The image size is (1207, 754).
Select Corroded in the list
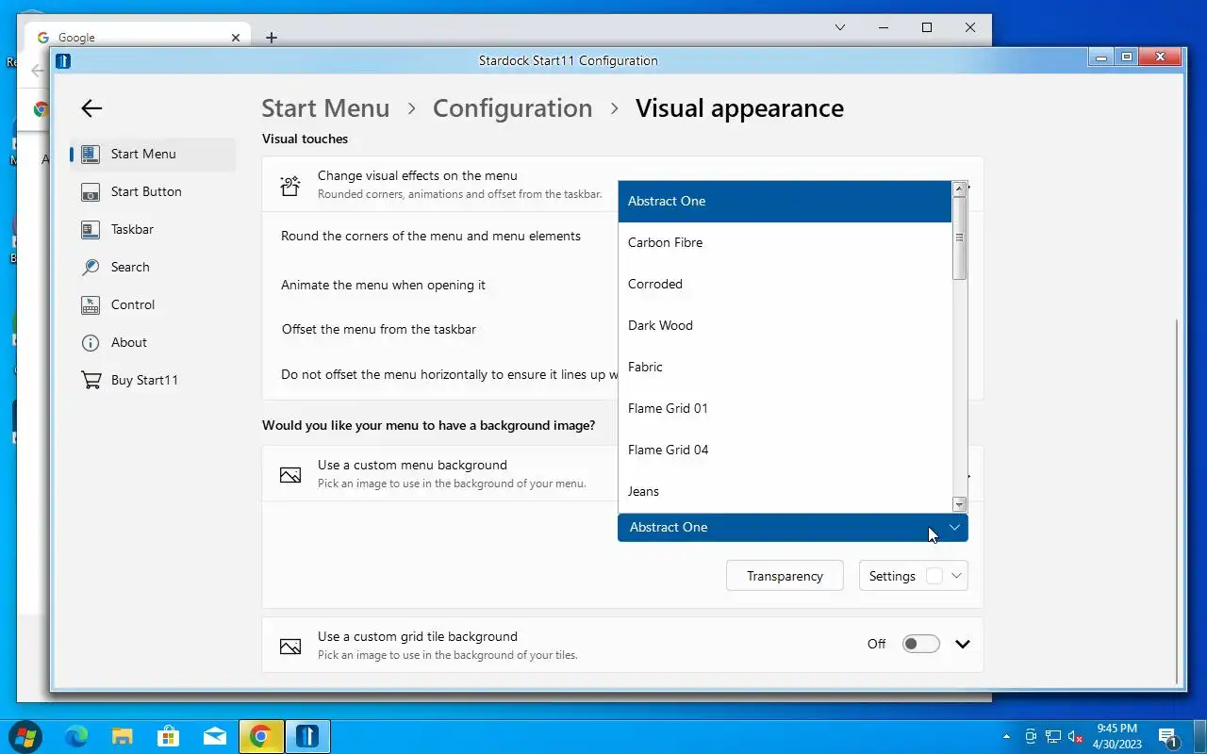click(785, 284)
